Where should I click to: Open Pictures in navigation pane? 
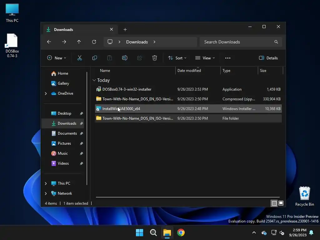pos(64,143)
